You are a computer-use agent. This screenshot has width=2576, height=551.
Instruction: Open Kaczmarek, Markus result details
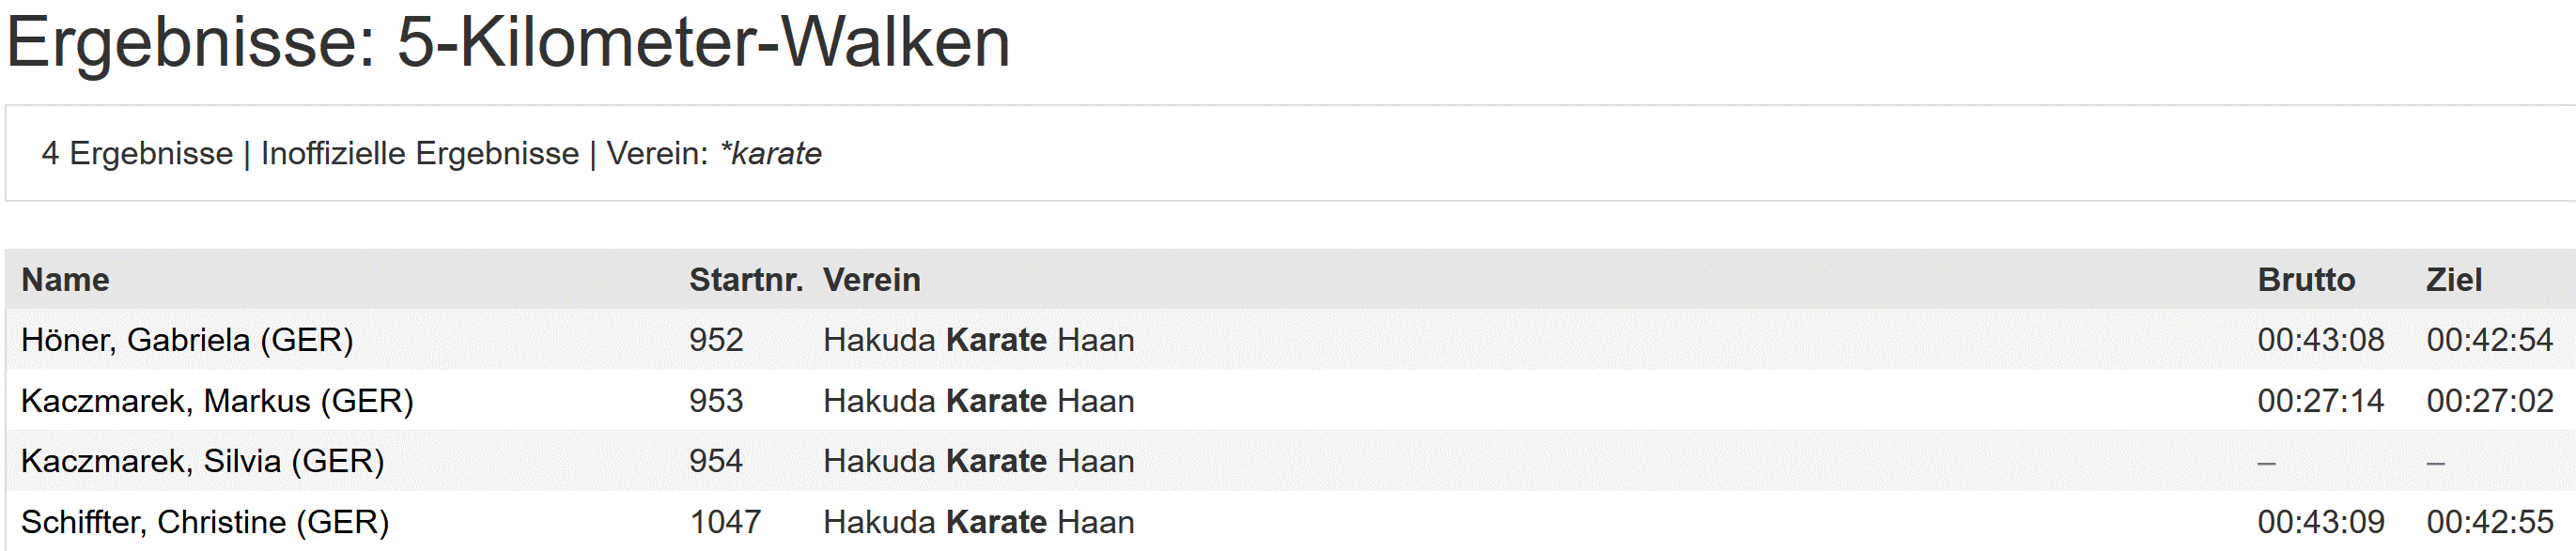(217, 401)
